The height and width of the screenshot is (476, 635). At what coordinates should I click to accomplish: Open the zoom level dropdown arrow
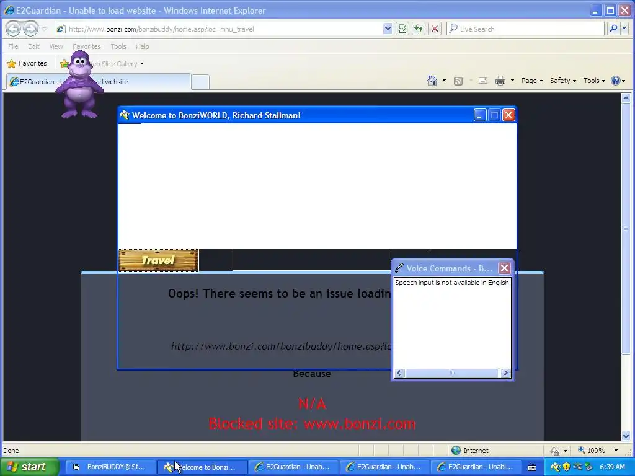(616, 451)
